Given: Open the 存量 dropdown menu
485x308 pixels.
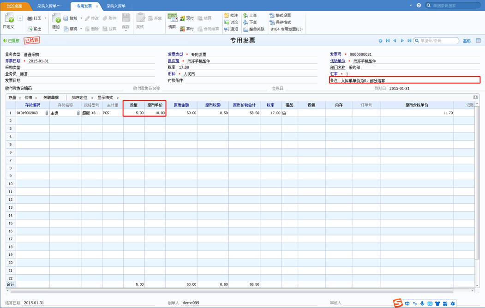Looking at the screenshot, I should [x=15, y=97].
